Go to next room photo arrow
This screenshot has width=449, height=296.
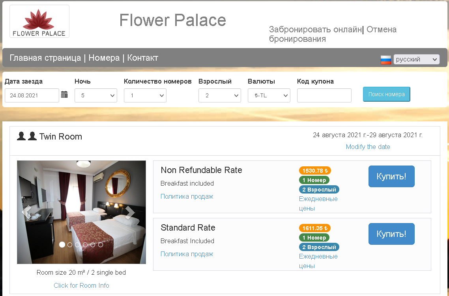tap(130, 212)
